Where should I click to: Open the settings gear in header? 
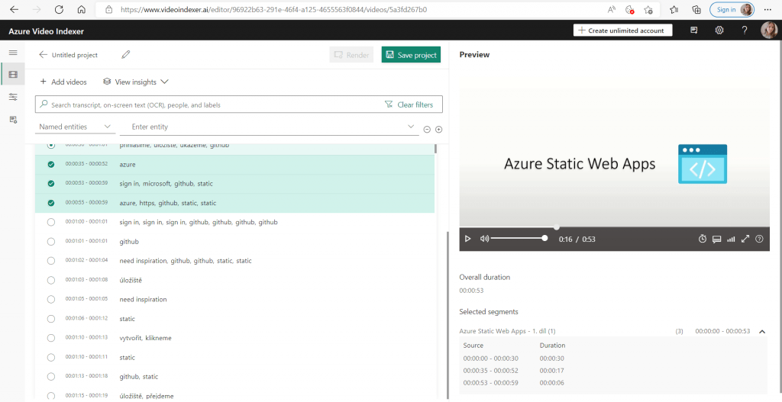pos(719,31)
